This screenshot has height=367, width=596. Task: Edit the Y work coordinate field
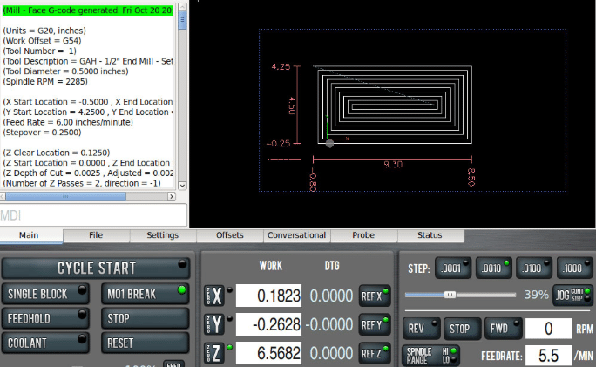point(268,324)
